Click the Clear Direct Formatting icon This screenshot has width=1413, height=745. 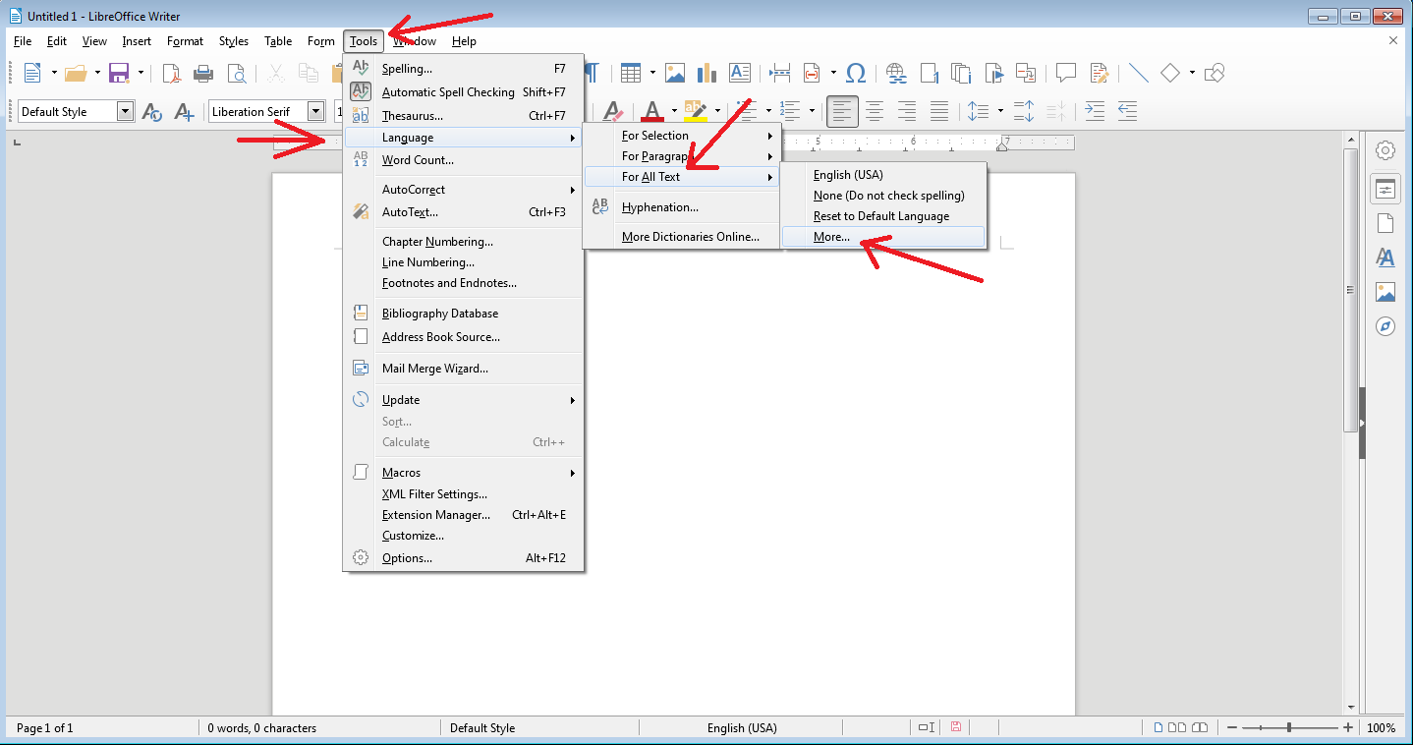pyautogui.click(x=613, y=112)
